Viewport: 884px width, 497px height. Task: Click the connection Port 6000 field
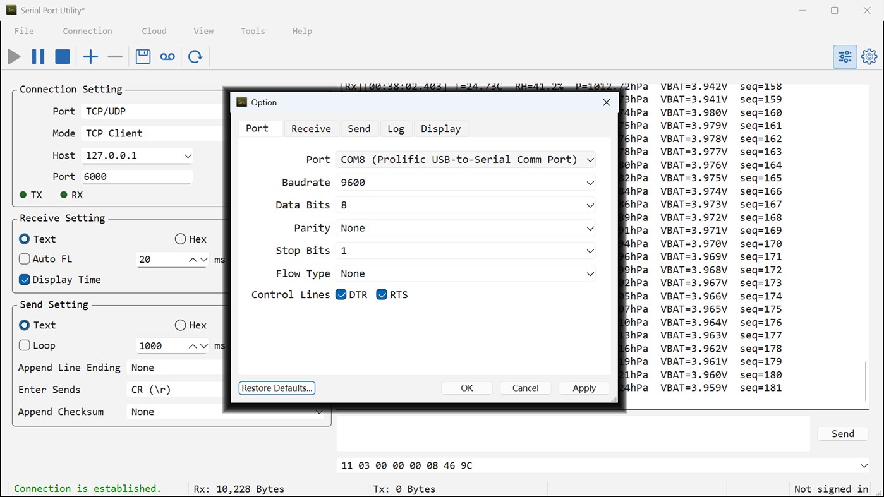coord(136,177)
